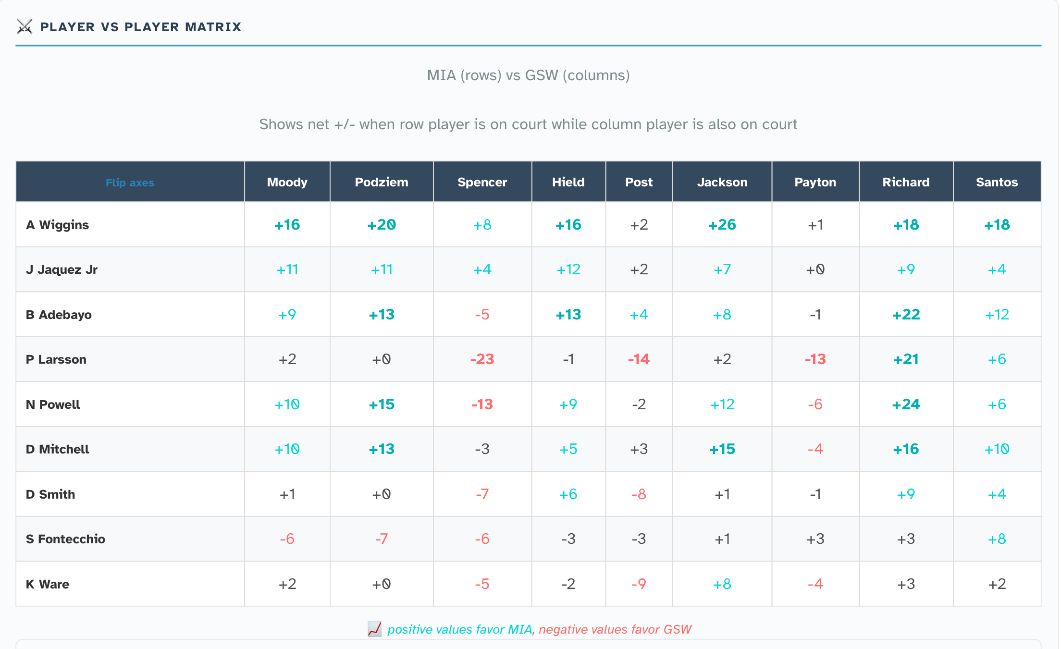Screen dimensions: 1061x649
Task: Select the K Ware row label
Action: [x=48, y=584]
